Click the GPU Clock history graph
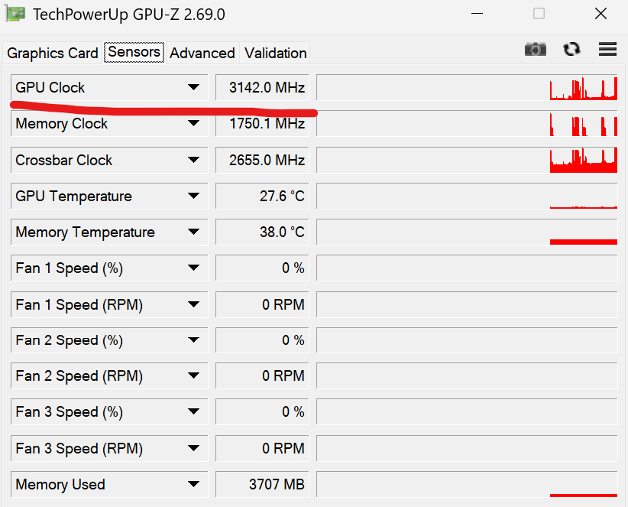This screenshot has height=507, width=628. tap(466, 87)
